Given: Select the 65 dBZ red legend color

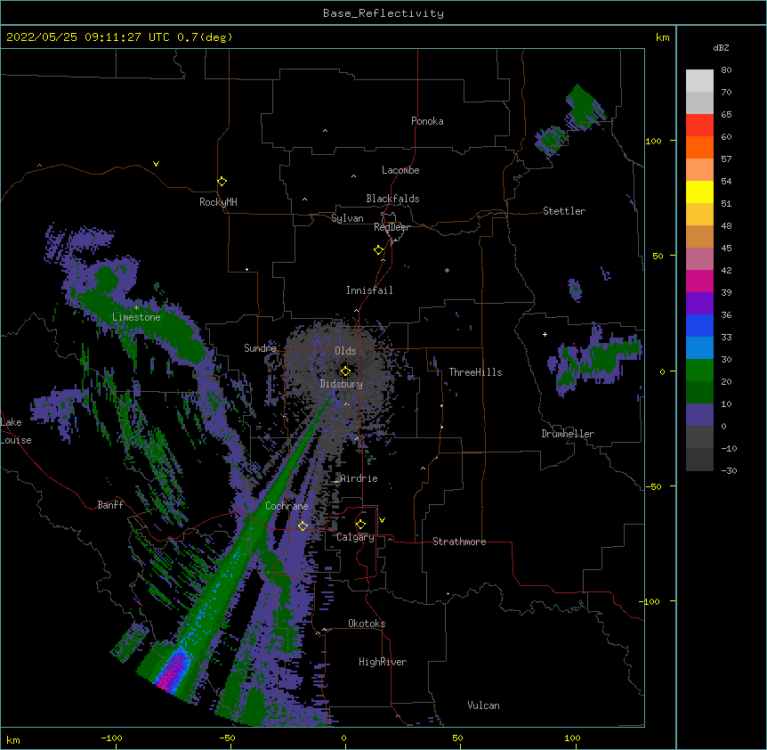Looking at the screenshot, I should pos(699,126).
